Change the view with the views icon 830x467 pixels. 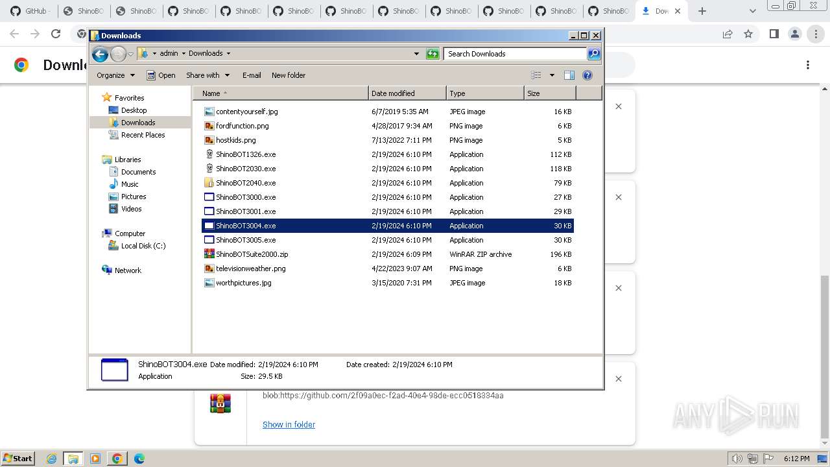536,75
